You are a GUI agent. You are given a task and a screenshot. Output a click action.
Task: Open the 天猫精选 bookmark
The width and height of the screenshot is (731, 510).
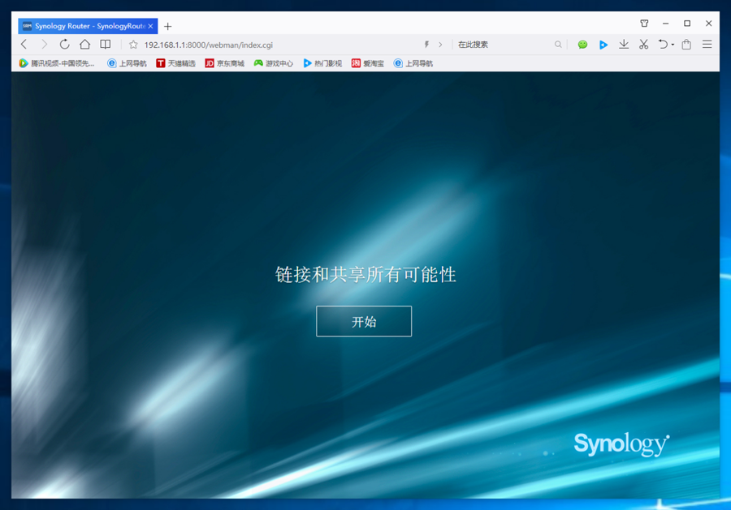click(175, 63)
